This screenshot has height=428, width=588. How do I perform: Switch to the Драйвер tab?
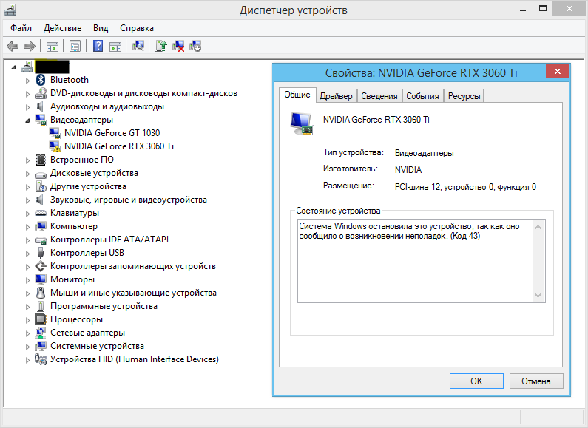tap(336, 96)
